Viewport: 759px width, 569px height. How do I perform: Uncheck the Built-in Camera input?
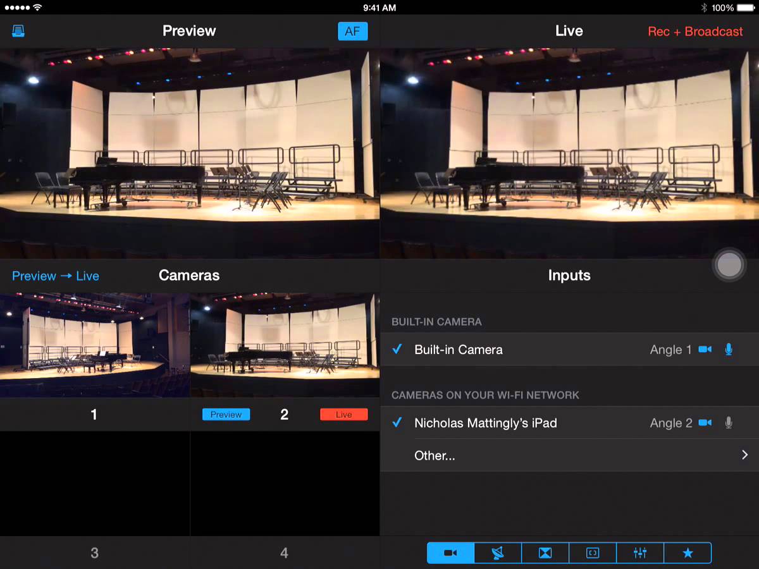tap(397, 349)
